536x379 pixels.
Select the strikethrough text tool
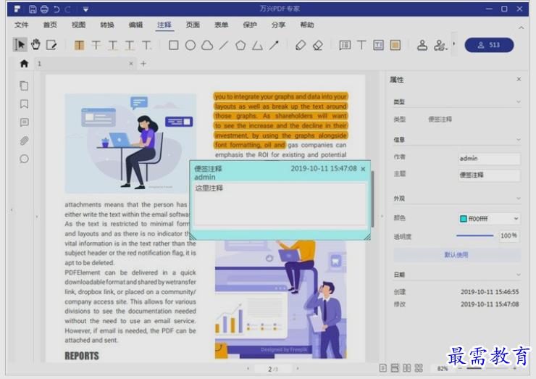(96, 45)
